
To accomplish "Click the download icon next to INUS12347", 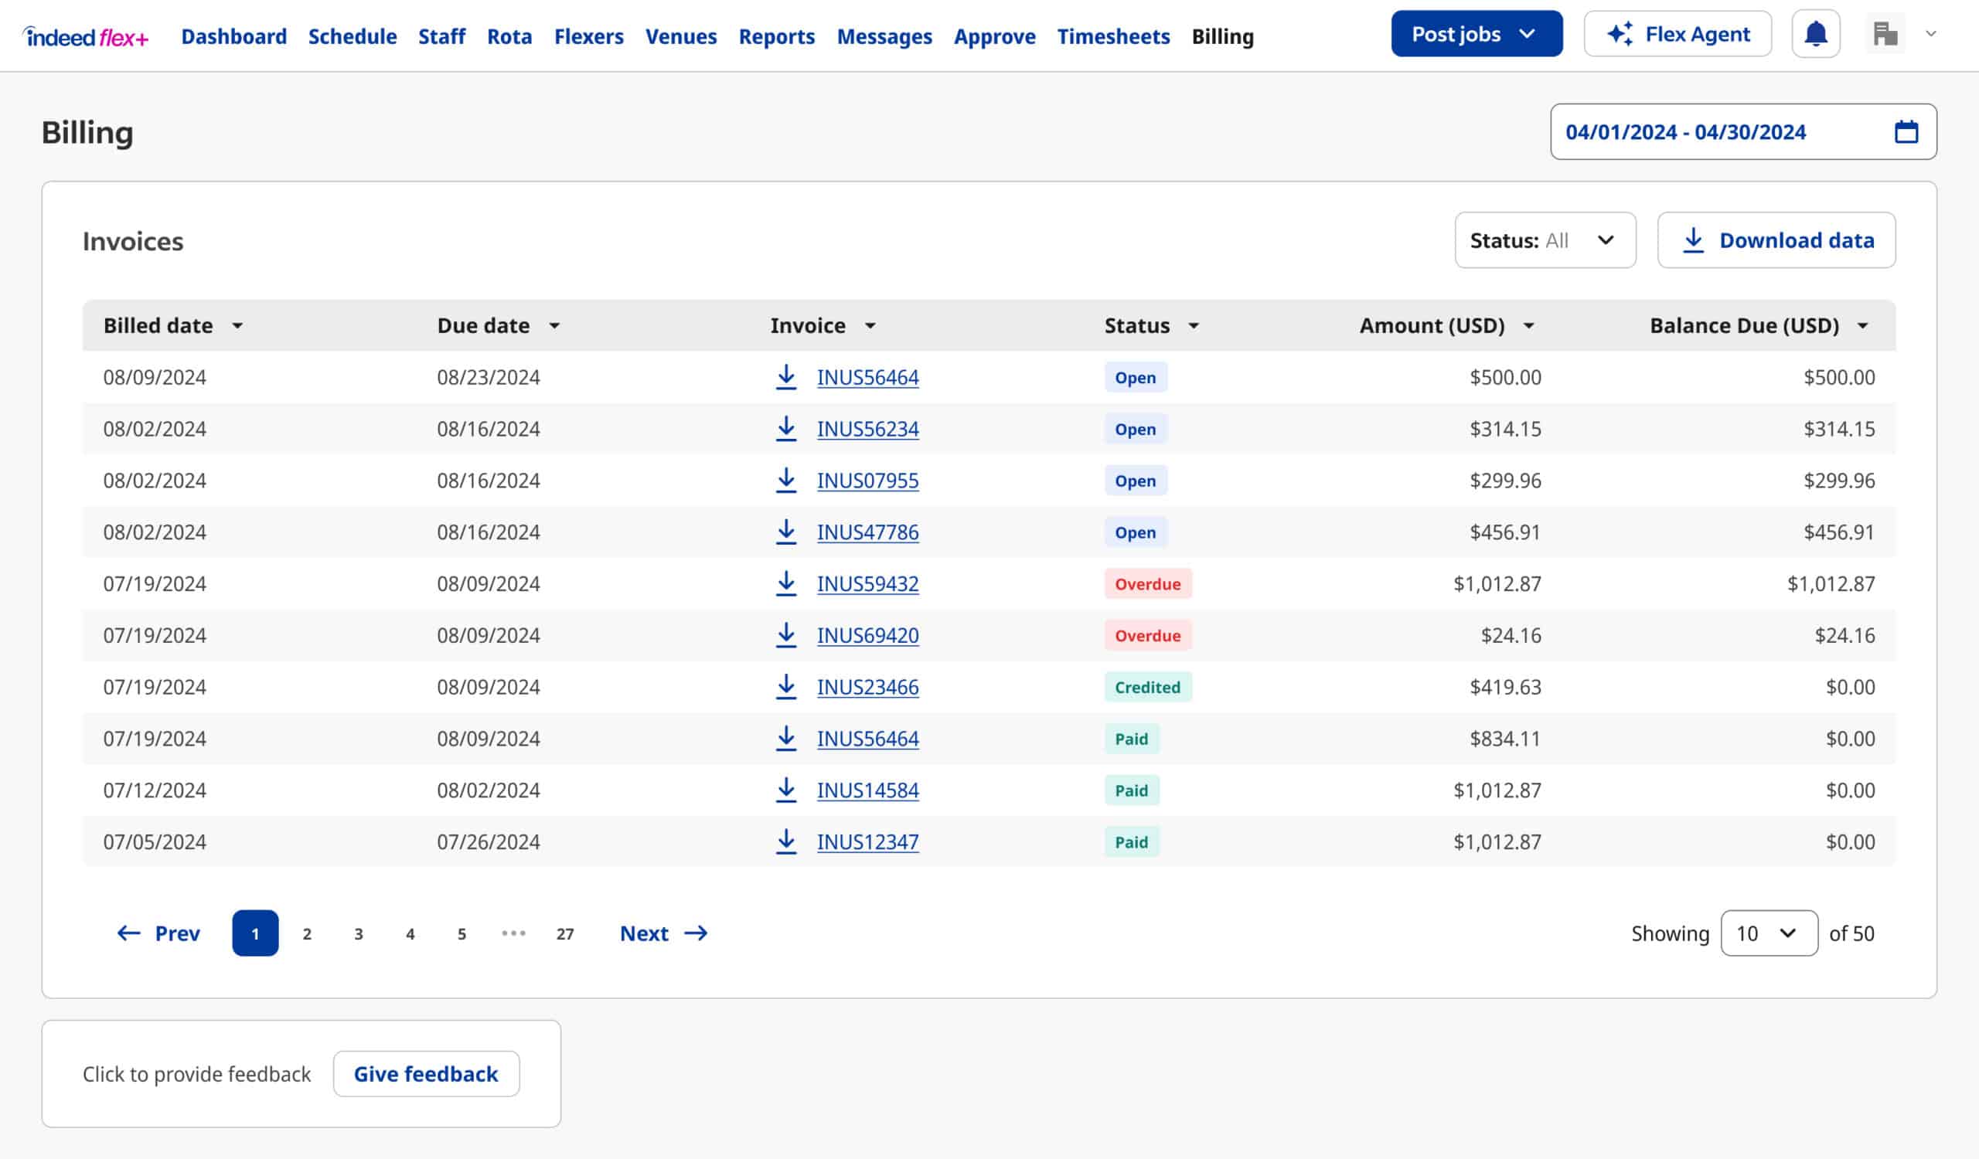I will click(787, 842).
